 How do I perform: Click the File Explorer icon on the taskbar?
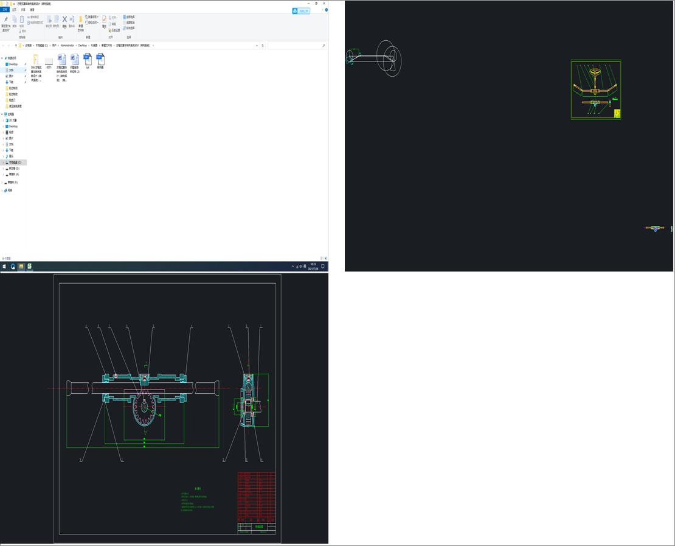(21, 267)
